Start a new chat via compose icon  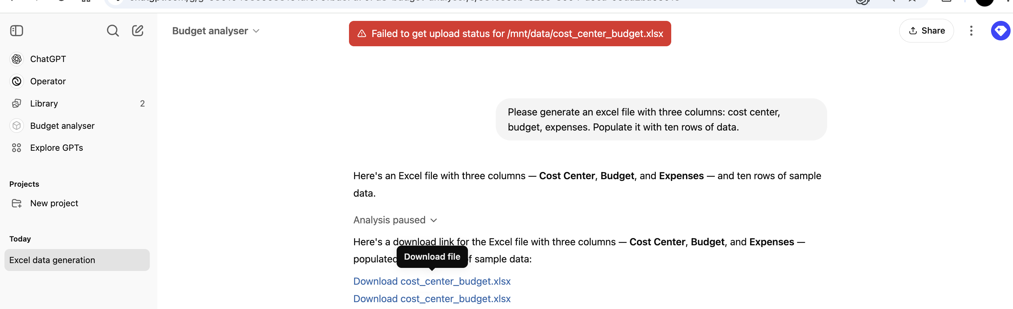pyautogui.click(x=137, y=31)
